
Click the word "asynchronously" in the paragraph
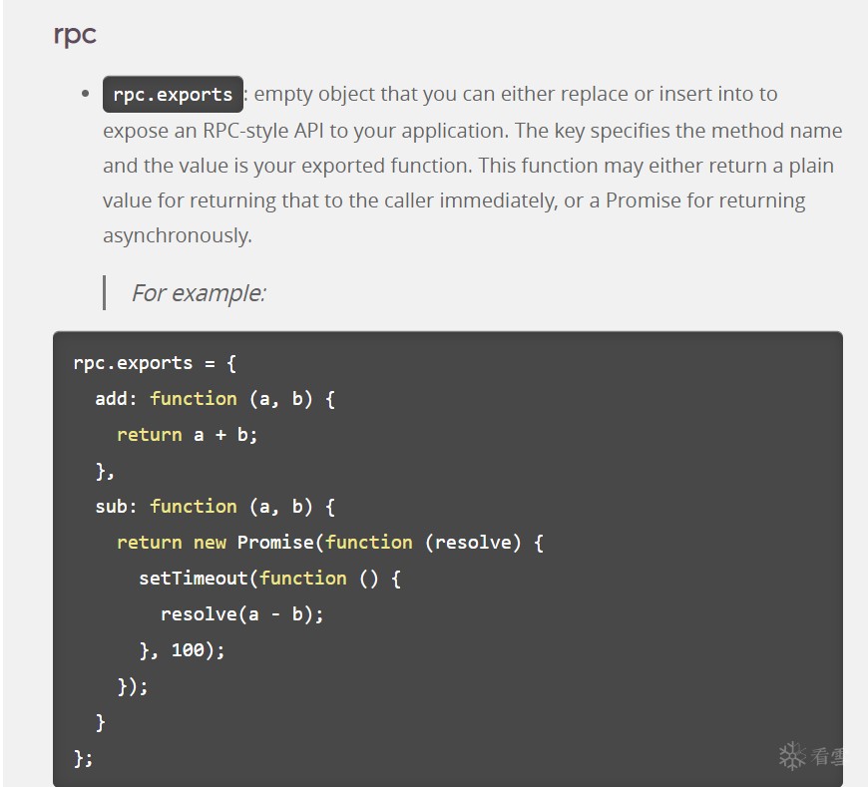tap(176, 235)
